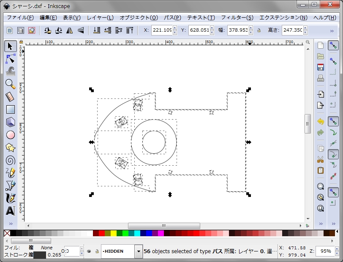The height and width of the screenshot is (262, 343).
Task: Select the Tweak tool
Action: point(10,71)
